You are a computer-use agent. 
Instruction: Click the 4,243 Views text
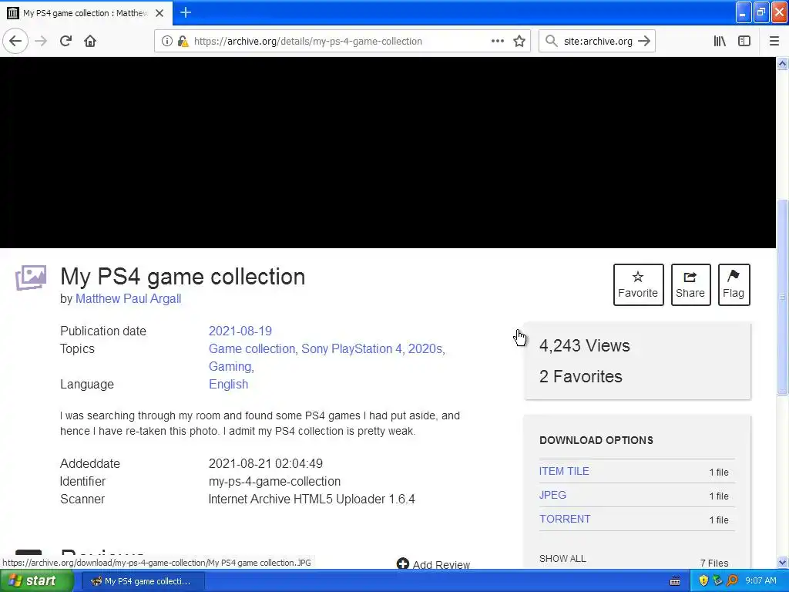pyautogui.click(x=584, y=346)
